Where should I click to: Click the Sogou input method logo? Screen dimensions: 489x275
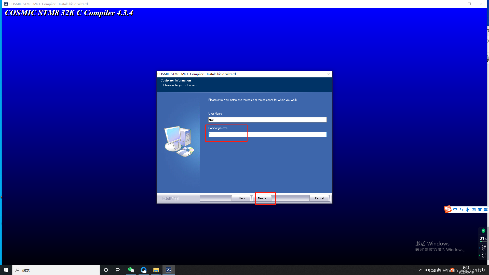point(448,209)
